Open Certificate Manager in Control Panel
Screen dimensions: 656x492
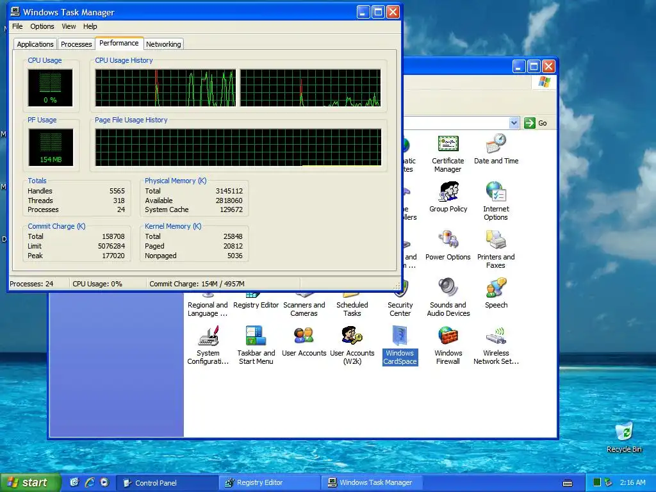click(x=448, y=154)
